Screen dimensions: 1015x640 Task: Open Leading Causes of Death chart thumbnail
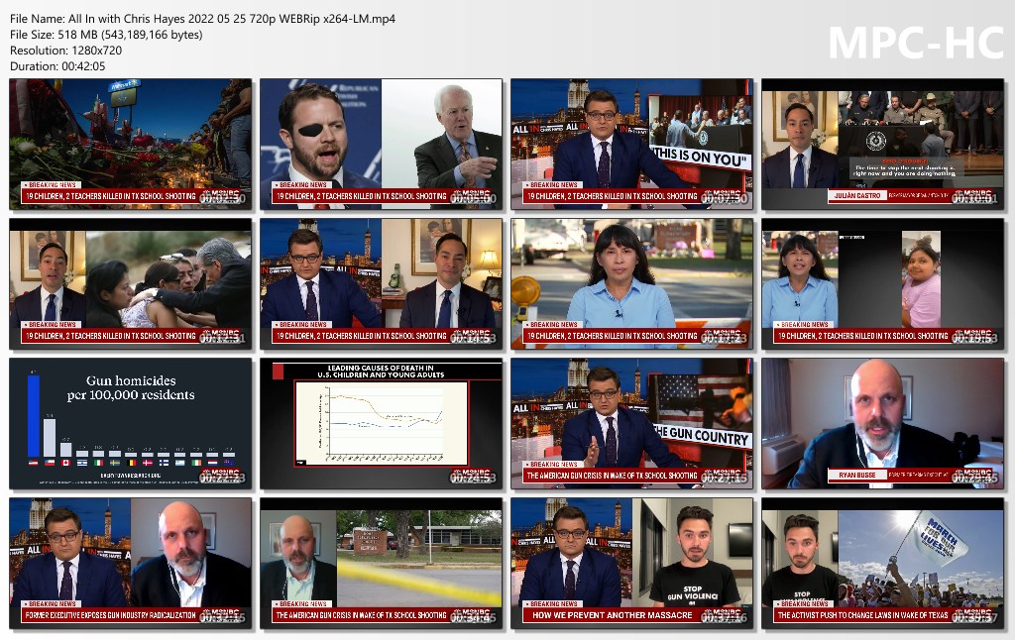381,424
